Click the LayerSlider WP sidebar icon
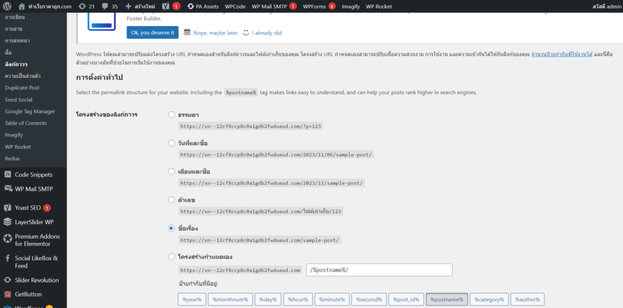Screen dimensions: 623x308 (7, 222)
